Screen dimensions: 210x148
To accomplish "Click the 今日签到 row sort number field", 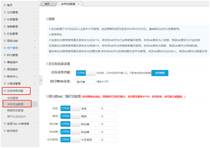I will (108, 140).
